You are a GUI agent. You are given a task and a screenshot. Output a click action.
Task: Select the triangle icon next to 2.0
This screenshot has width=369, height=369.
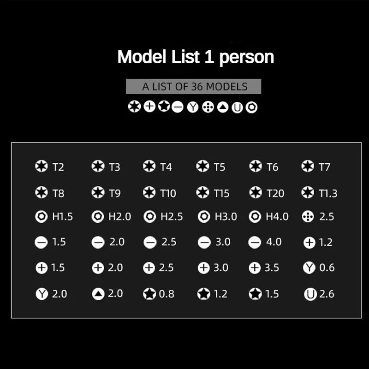tap(98, 294)
